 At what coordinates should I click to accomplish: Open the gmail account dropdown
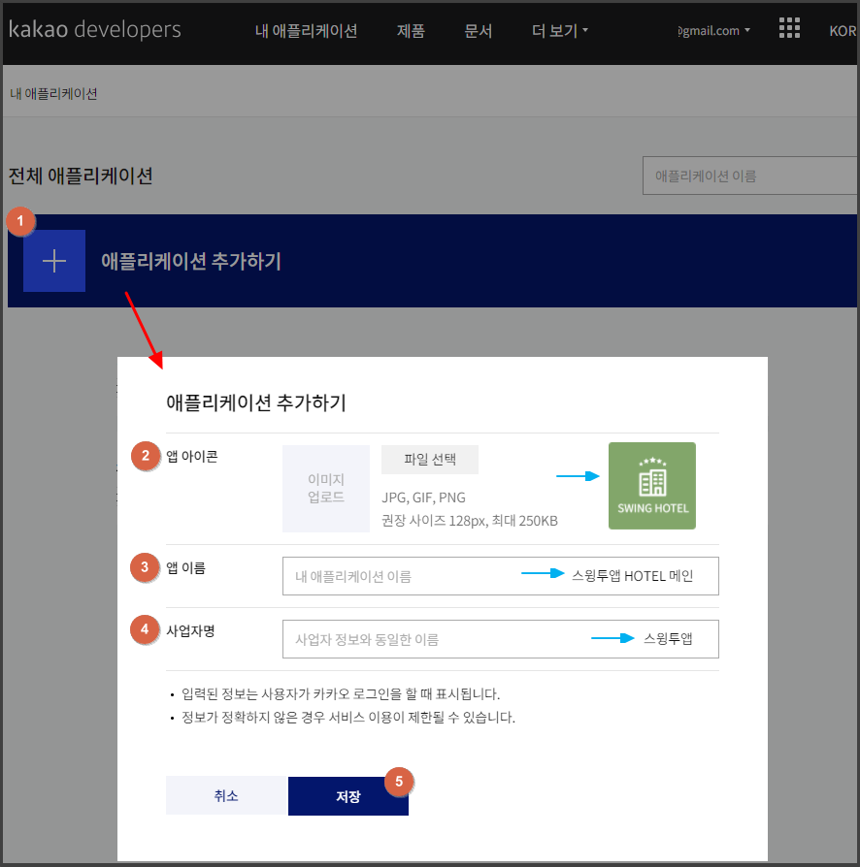click(x=714, y=31)
